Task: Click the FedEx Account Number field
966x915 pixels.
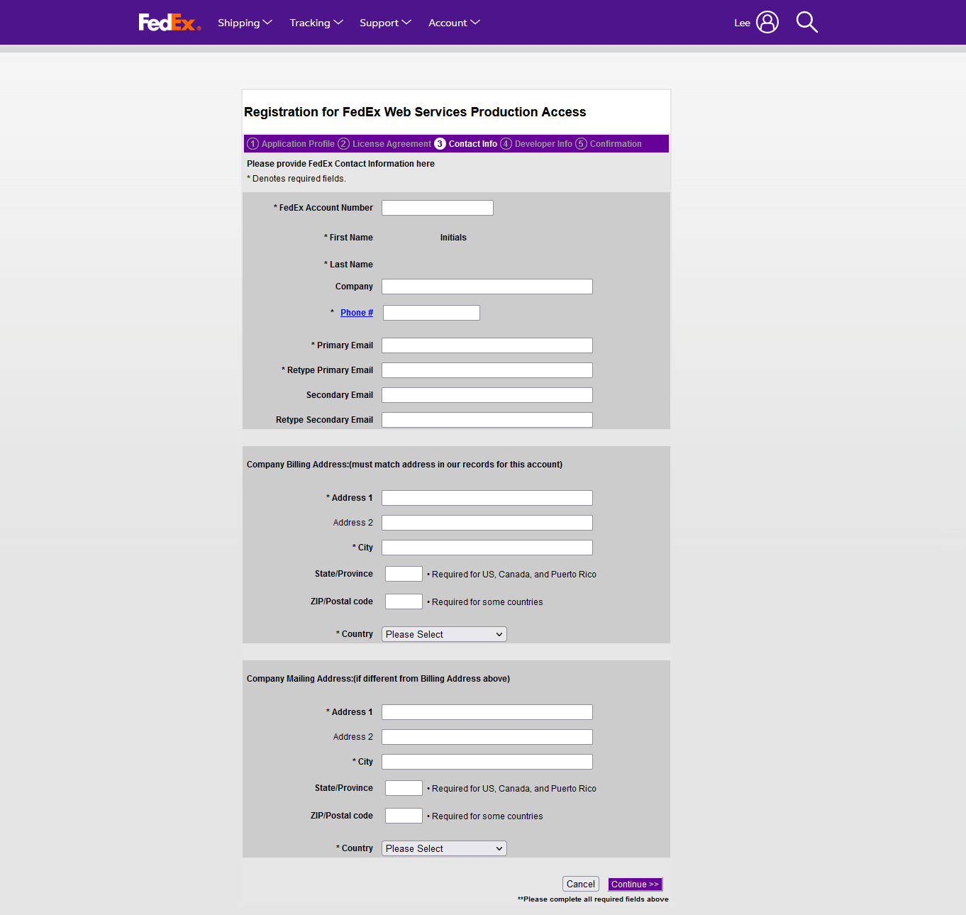Action: pyautogui.click(x=437, y=207)
